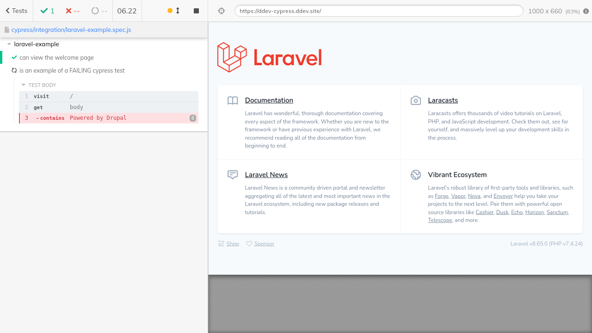Click the Documentation book icon
The image size is (592, 333).
[x=233, y=100]
